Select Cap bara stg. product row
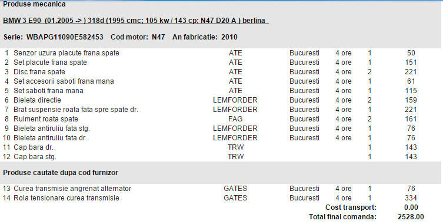 [x=221, y=157]
